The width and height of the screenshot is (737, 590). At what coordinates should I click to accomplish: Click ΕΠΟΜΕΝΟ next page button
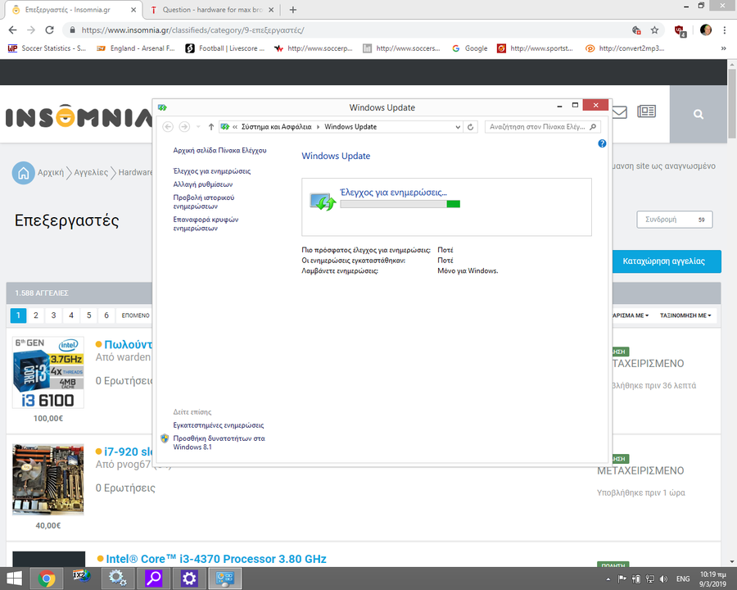(x=135, y=315)
